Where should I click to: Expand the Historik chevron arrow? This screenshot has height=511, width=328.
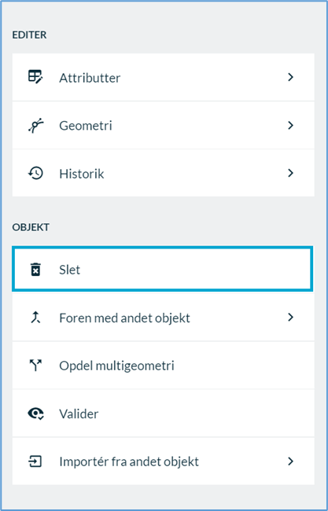coord(291,173)
